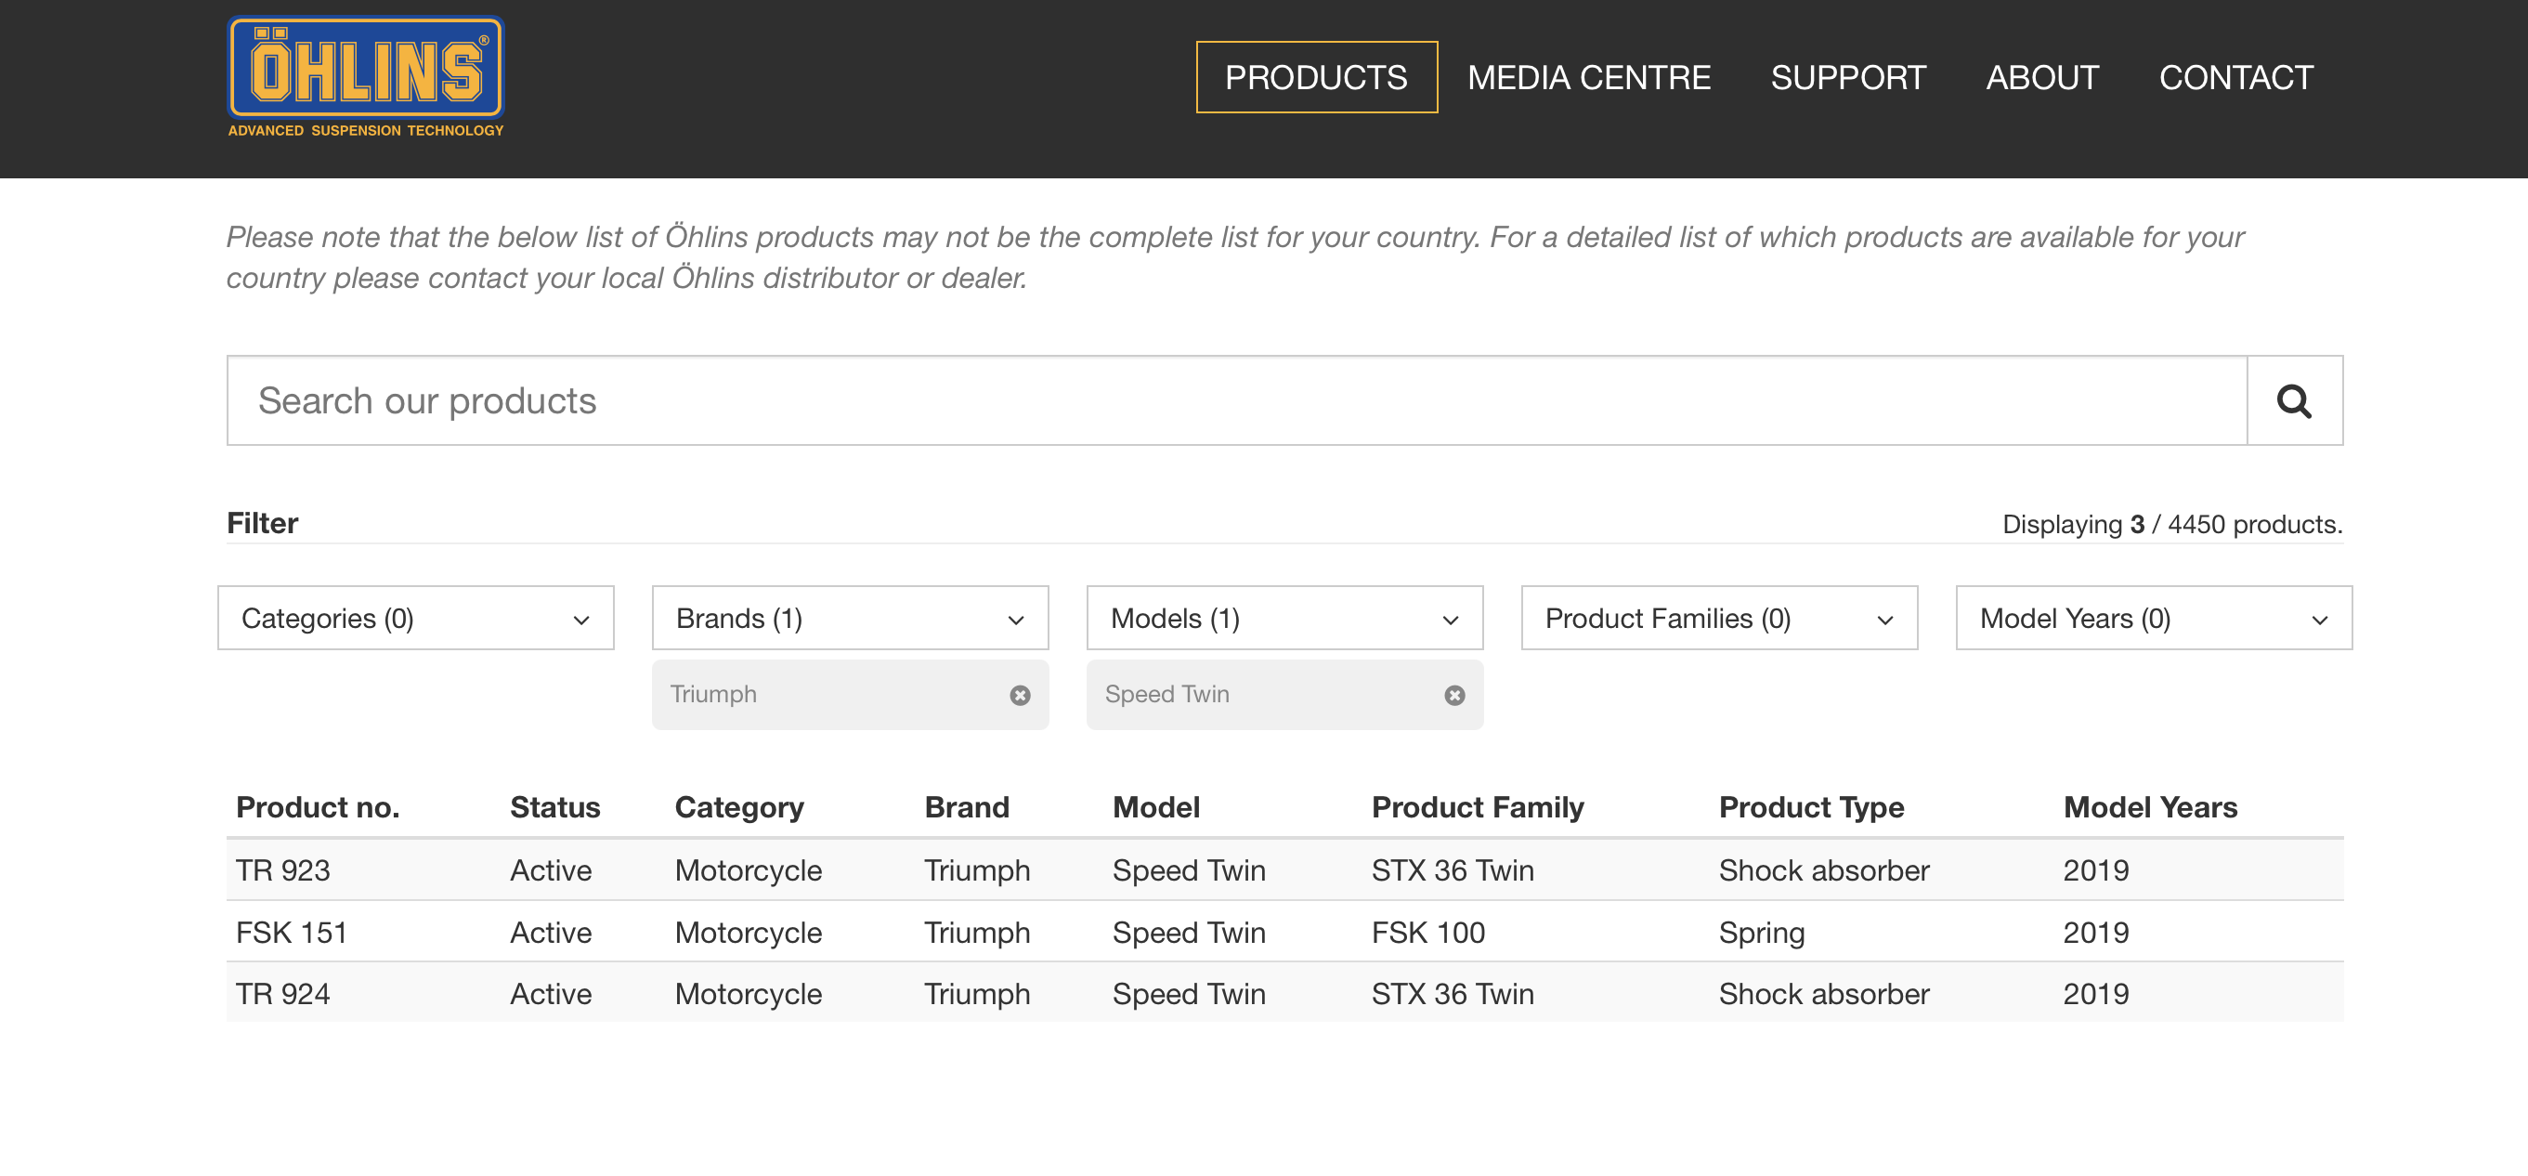Click the Status column header
This screenshot has width=2528, height=1176.
(554, 807)
